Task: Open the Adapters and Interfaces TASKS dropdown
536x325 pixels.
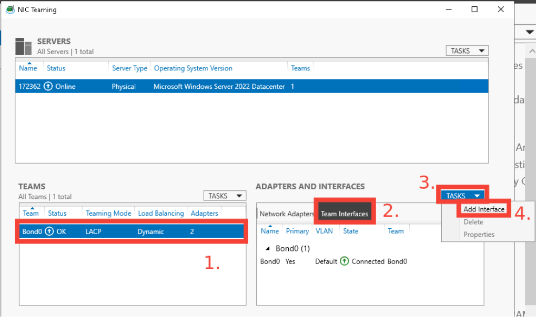Action: 463,196
